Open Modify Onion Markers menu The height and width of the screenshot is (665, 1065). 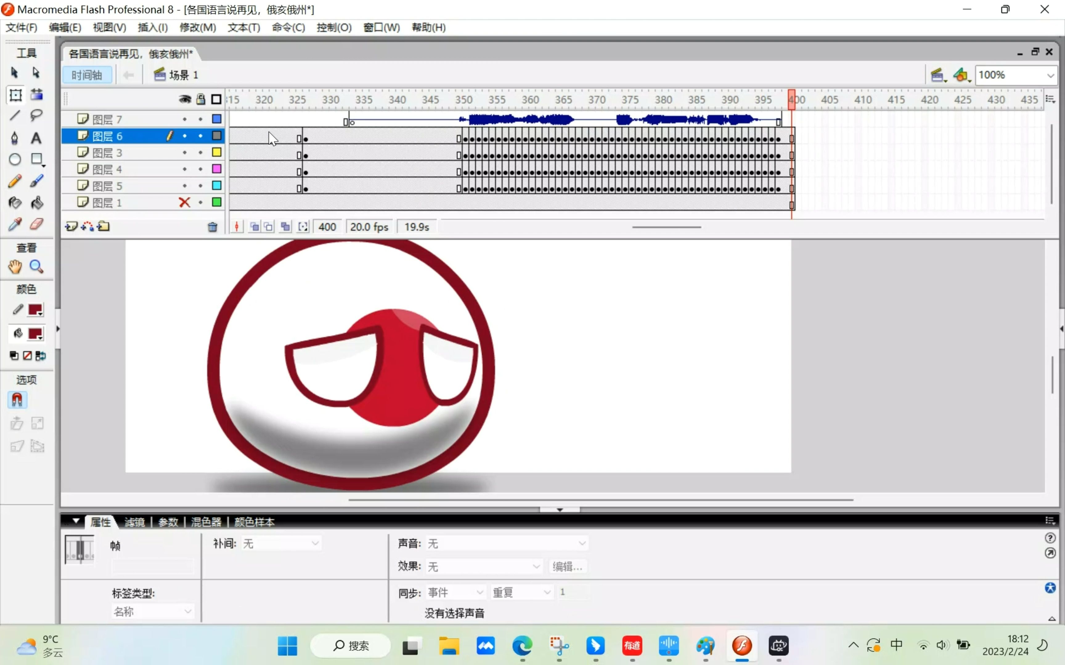pyautogui.click(x=303, y=227)
